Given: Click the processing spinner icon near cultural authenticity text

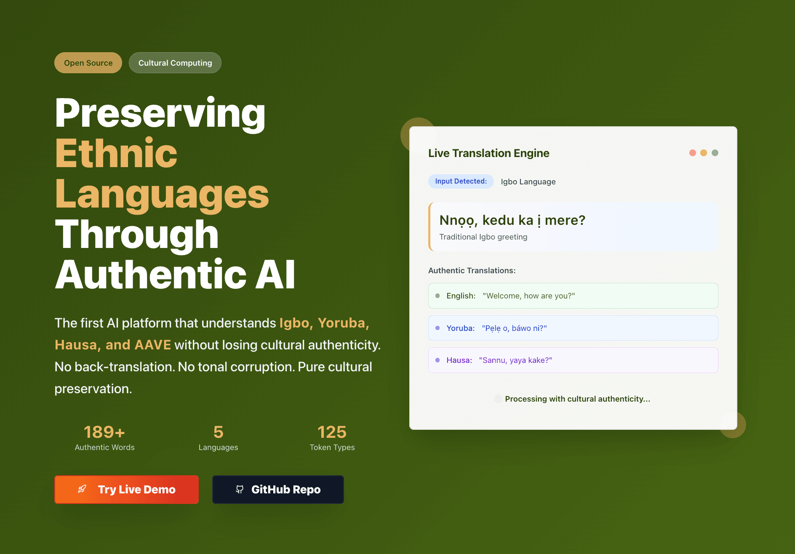Looking at the screenshot, I should [499, 398].
